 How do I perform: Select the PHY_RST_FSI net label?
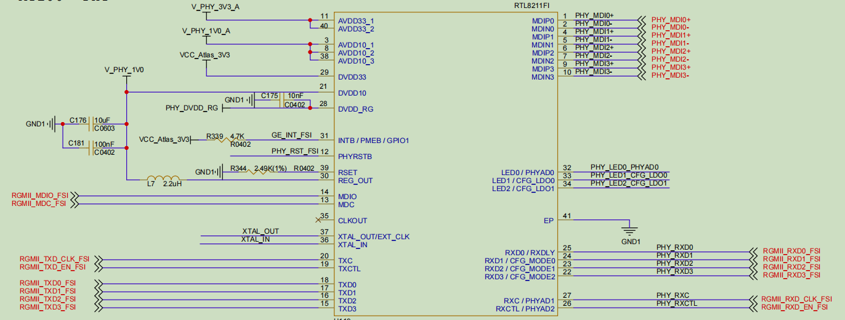tap(294, 150)
